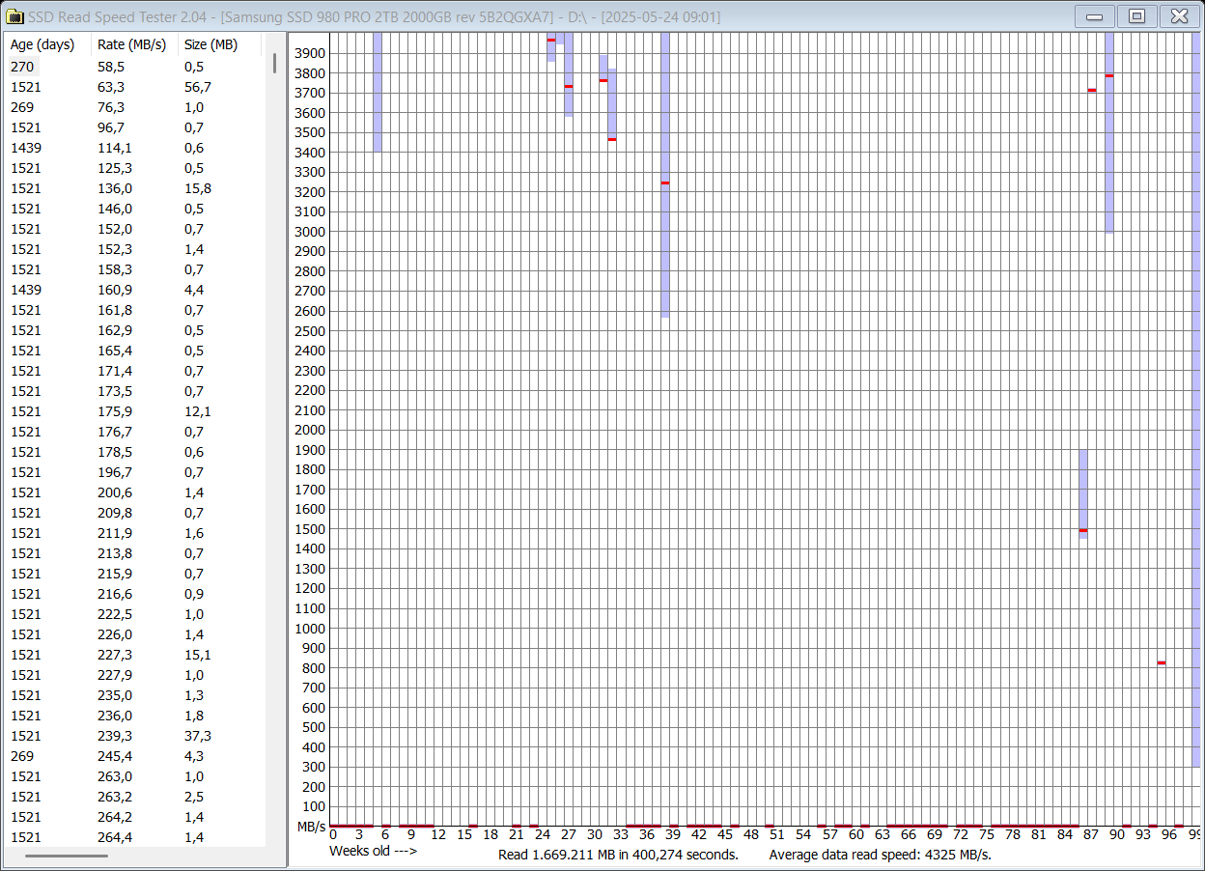Click the week 39 label on the age axis
Image resolution: width=1205 pixels, height=871 pixels.
point(673,834)
